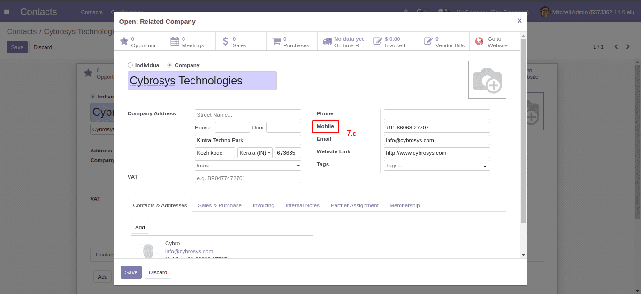Click Save button in background form
641x294 pixels.
click(x=17, y=47)
